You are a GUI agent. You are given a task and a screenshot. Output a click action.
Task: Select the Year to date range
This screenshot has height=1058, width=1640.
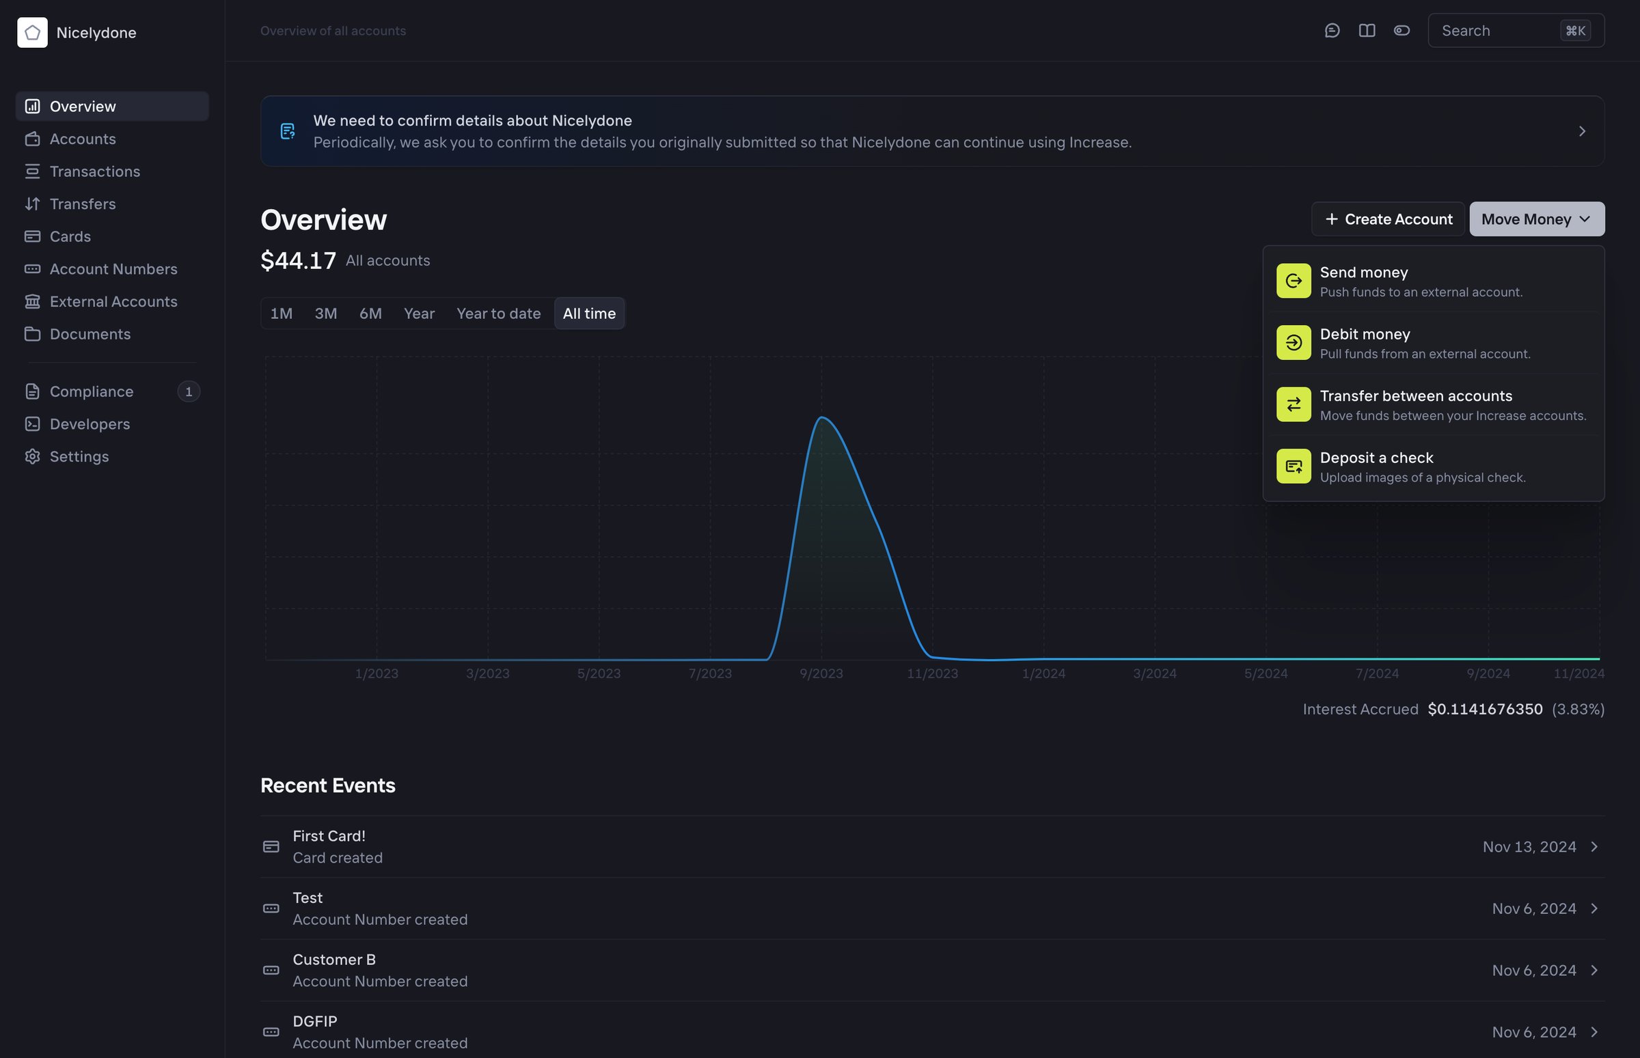pos(498,314)
